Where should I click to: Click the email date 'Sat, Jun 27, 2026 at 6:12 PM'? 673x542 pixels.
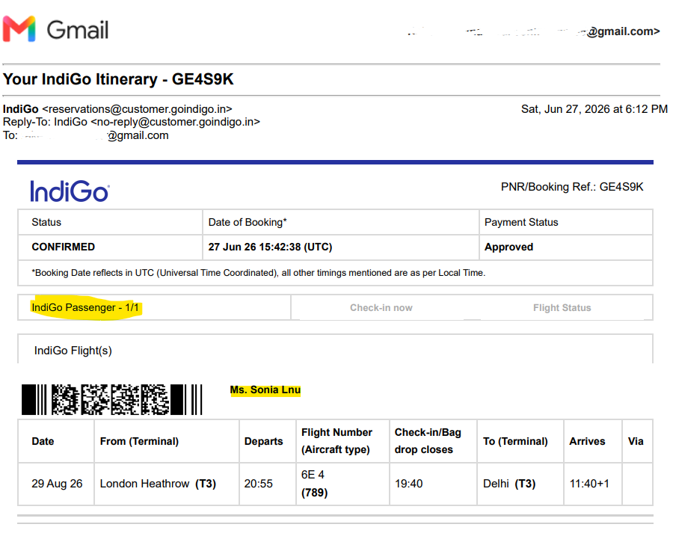pos(594,109)
